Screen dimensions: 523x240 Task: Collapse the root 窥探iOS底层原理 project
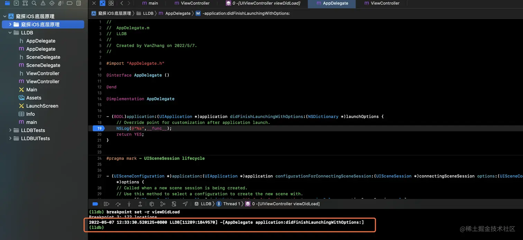tap(5, 16)
